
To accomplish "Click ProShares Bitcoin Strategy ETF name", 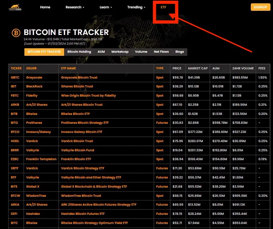I will [x=85, y=123].
